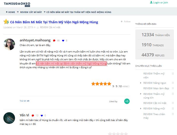Click the reply arrow icon next to Trả lời
Screen dimensions: 177x135
(28, 101)
